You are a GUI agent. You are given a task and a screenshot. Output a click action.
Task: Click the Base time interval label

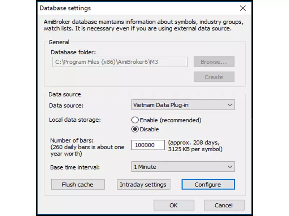click(75, 167)
